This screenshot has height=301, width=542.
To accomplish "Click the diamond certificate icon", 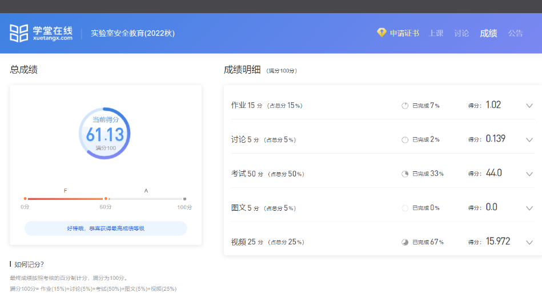I will coord(382,33).
